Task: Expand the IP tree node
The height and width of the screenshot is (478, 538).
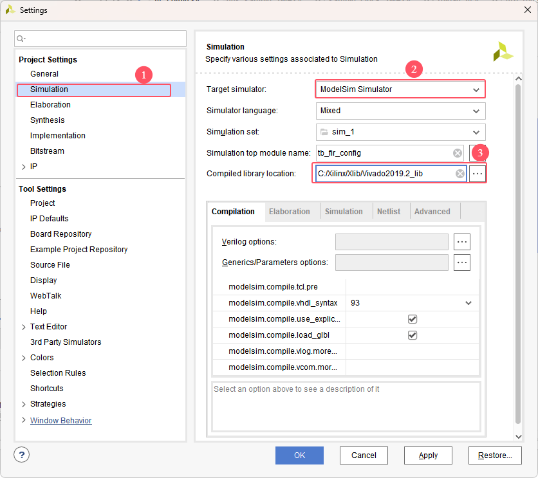Action: pyautogui.click(x=23, y=167)
